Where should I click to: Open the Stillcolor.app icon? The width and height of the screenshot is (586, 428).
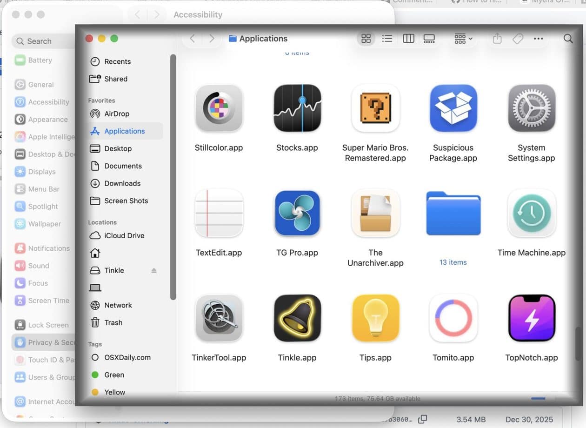[219, 108]
